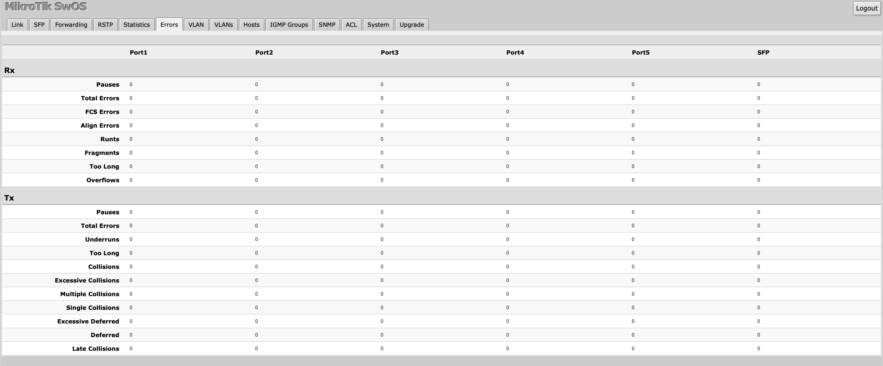Click the FCS Errors row label
This screenshot has height=366, width=883.
point(102,112)
